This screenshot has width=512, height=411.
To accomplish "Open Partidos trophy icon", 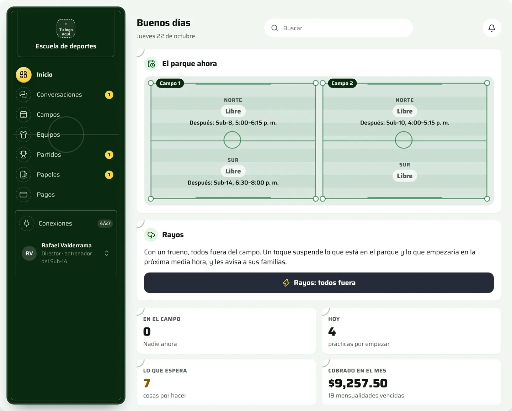I will click(23, 154).
